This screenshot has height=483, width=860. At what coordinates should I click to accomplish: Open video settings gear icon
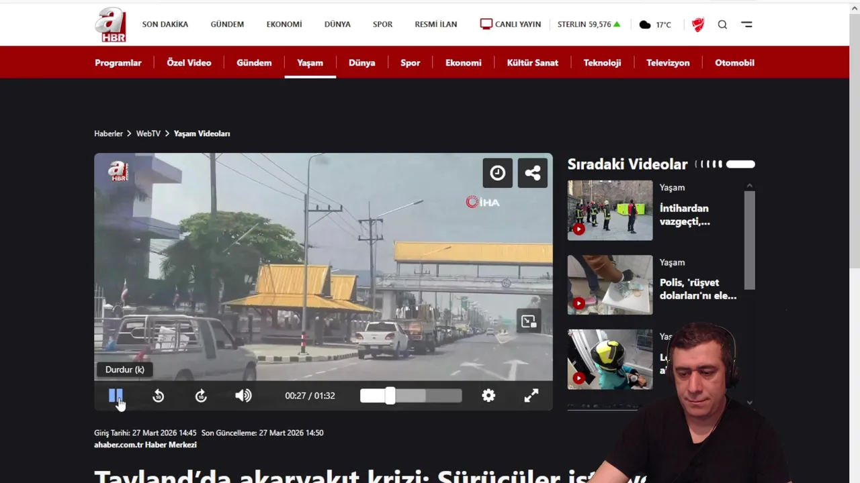pyautogui.click(x=488, y=396)
